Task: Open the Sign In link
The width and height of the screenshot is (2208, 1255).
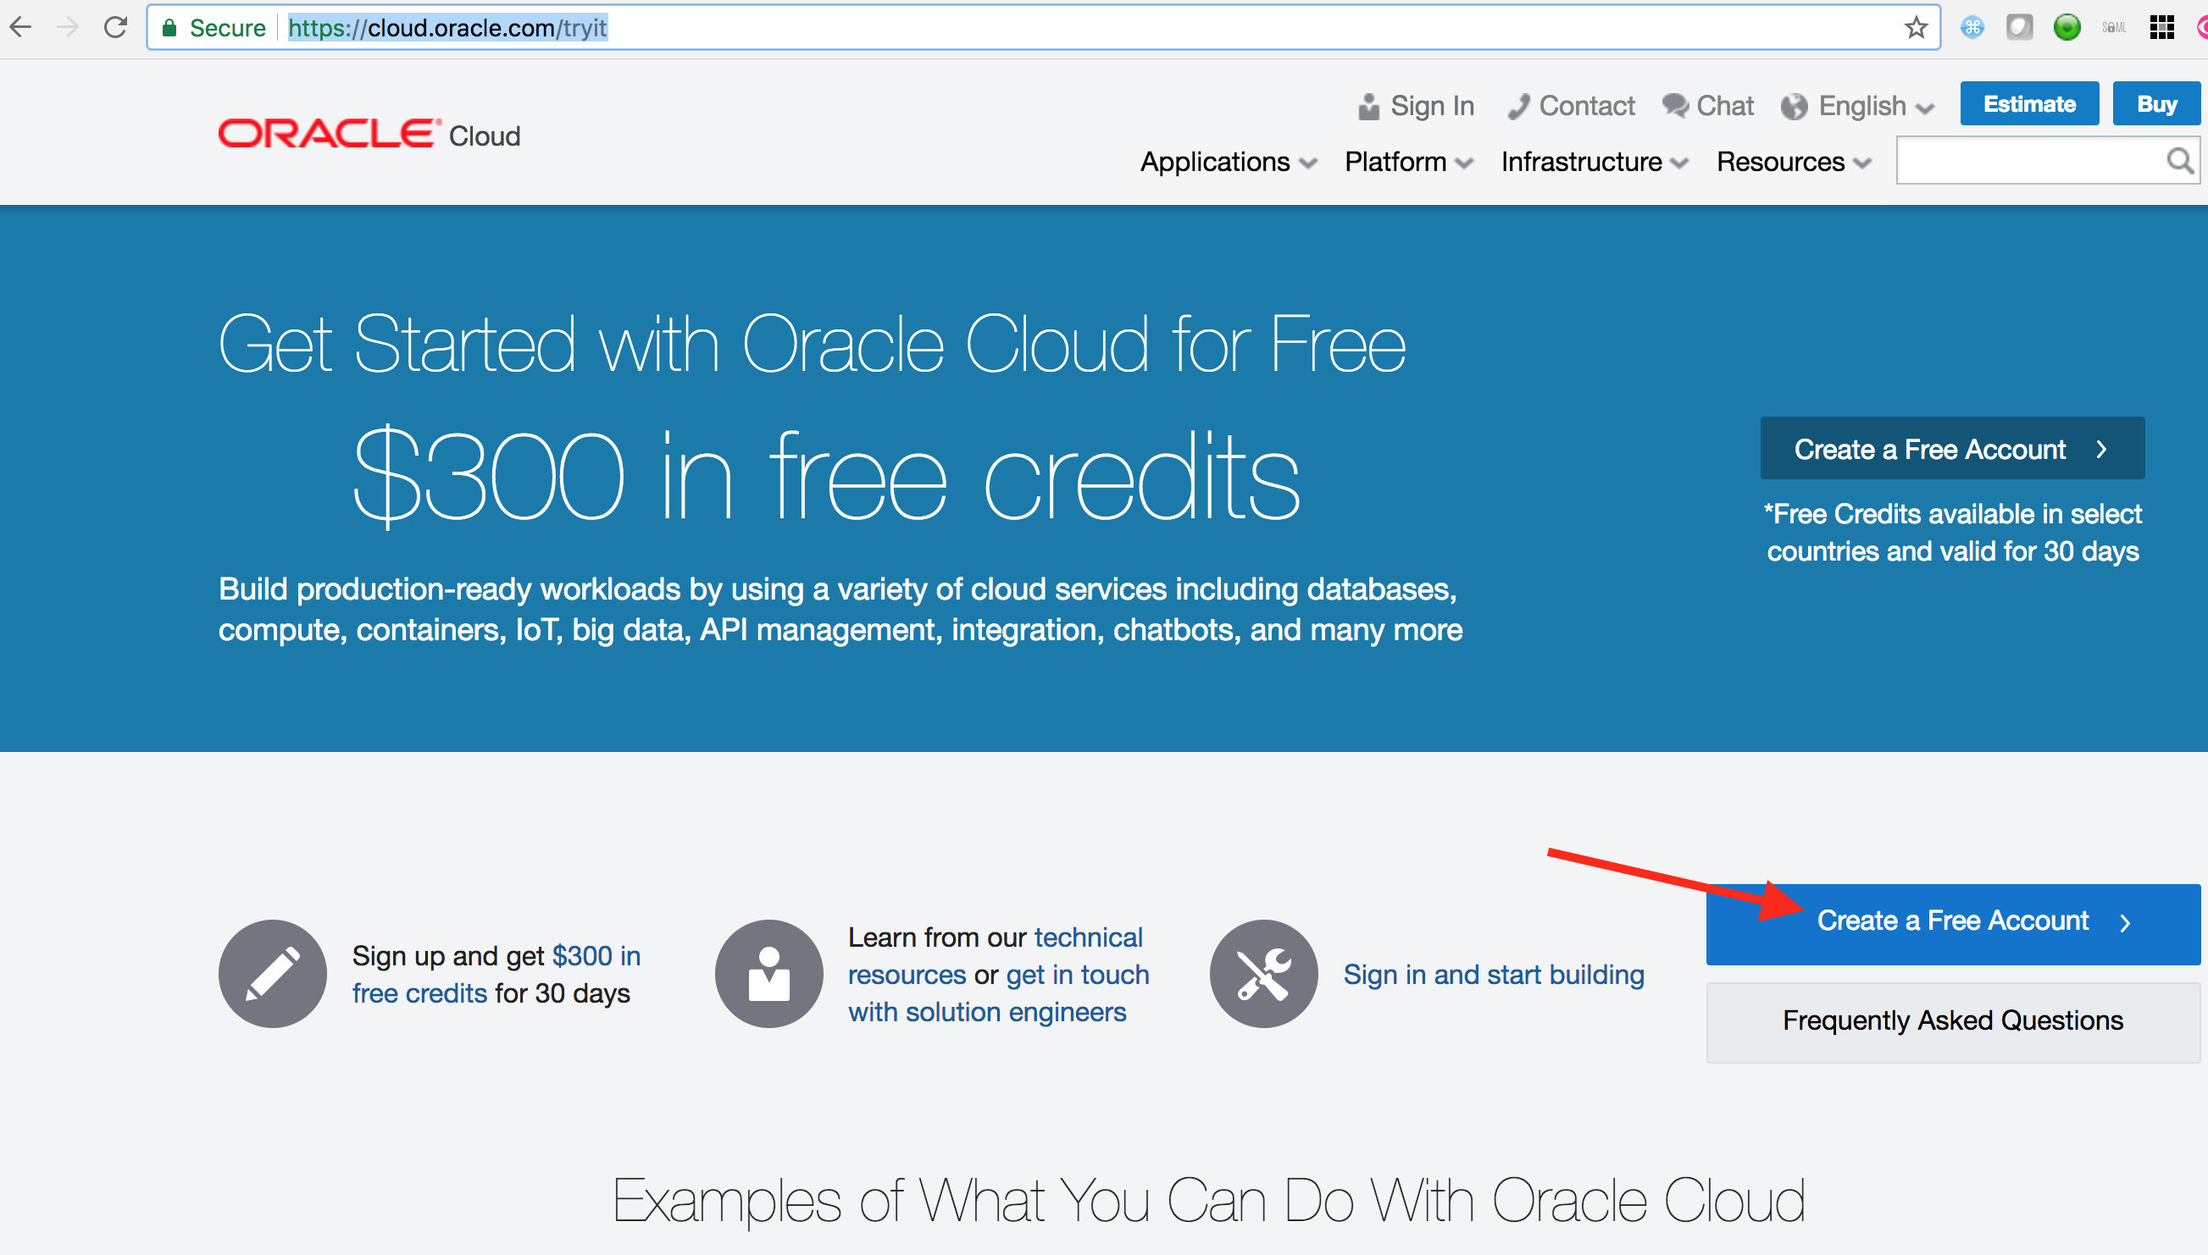Action: 1432,106
